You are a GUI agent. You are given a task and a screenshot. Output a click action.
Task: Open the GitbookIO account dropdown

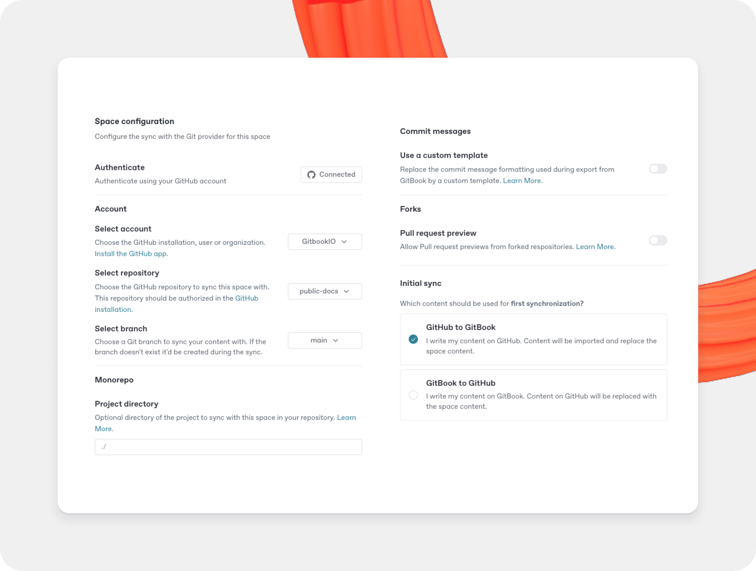[325, 242]
